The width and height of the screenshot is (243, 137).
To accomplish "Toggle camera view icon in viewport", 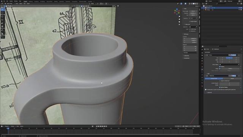I will [179, 22].
